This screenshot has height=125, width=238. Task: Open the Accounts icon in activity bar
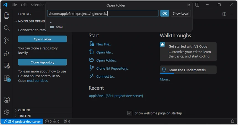7,100
